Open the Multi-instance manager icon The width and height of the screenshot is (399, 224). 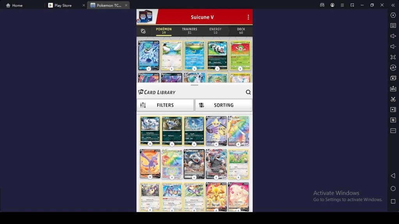coord(393,78)
